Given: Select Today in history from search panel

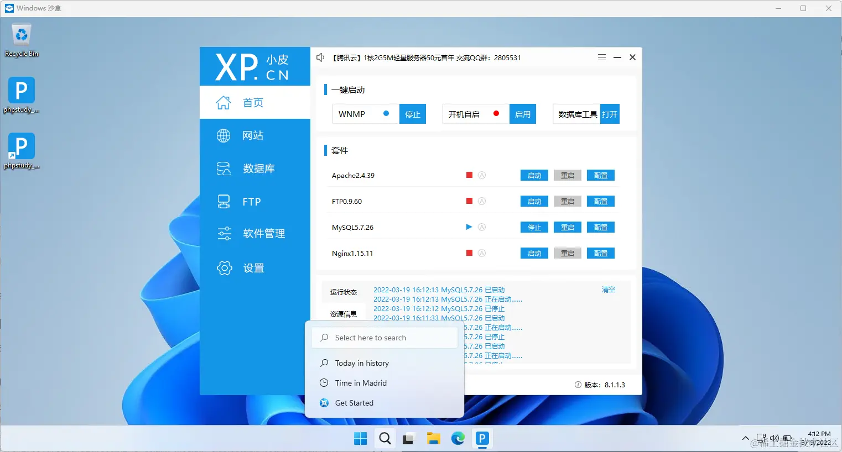Looking at the screenshot, I should click(x=362, y=363).
